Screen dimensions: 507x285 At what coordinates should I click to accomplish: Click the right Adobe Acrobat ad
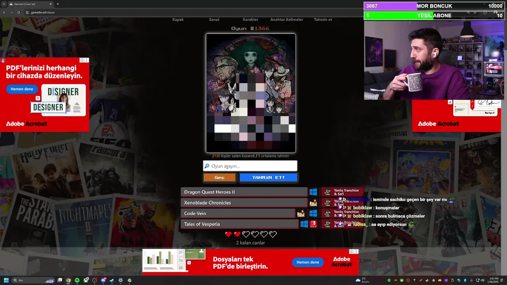[x=456, y=116]
